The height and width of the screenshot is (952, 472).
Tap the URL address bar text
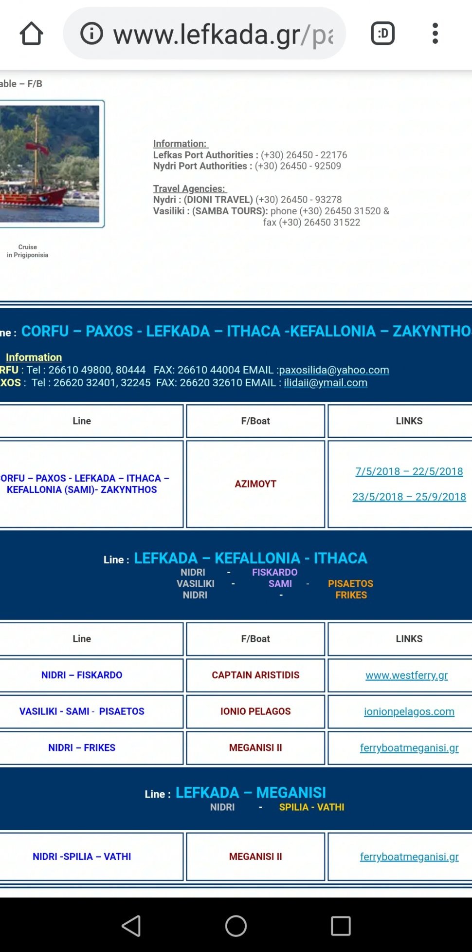coord(223,35)
